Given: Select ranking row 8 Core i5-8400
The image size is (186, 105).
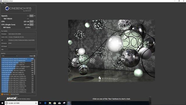Looking at the screenshot, I should 17,72.
